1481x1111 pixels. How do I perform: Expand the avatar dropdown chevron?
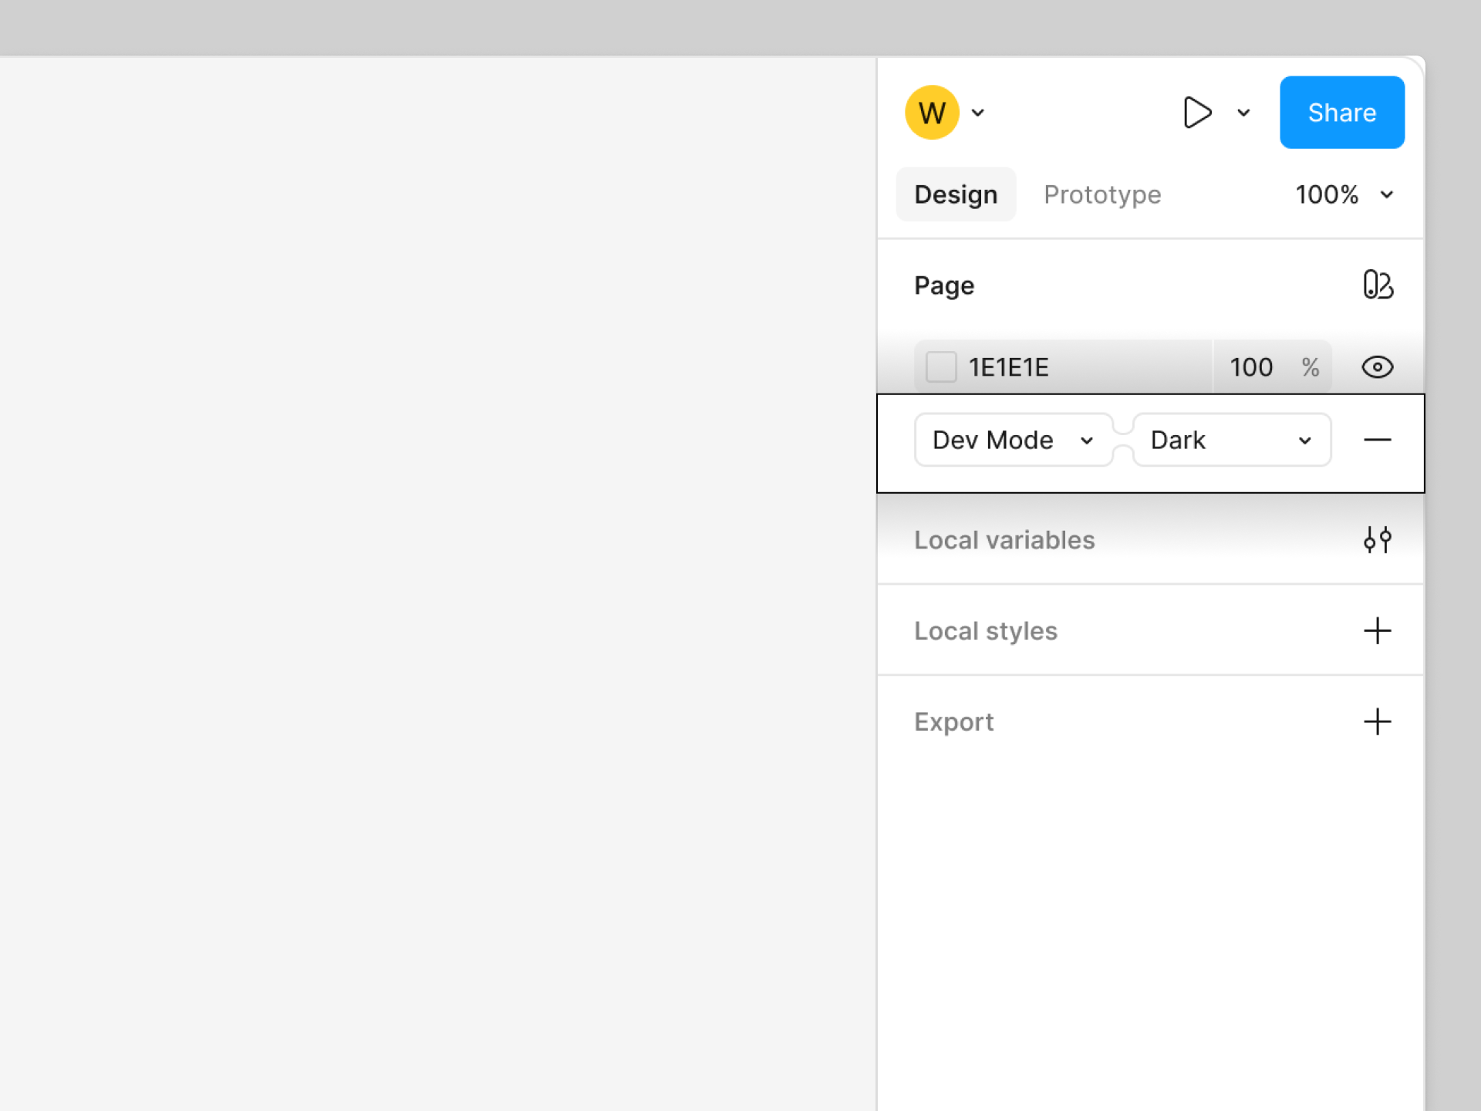tap(978, 113)
